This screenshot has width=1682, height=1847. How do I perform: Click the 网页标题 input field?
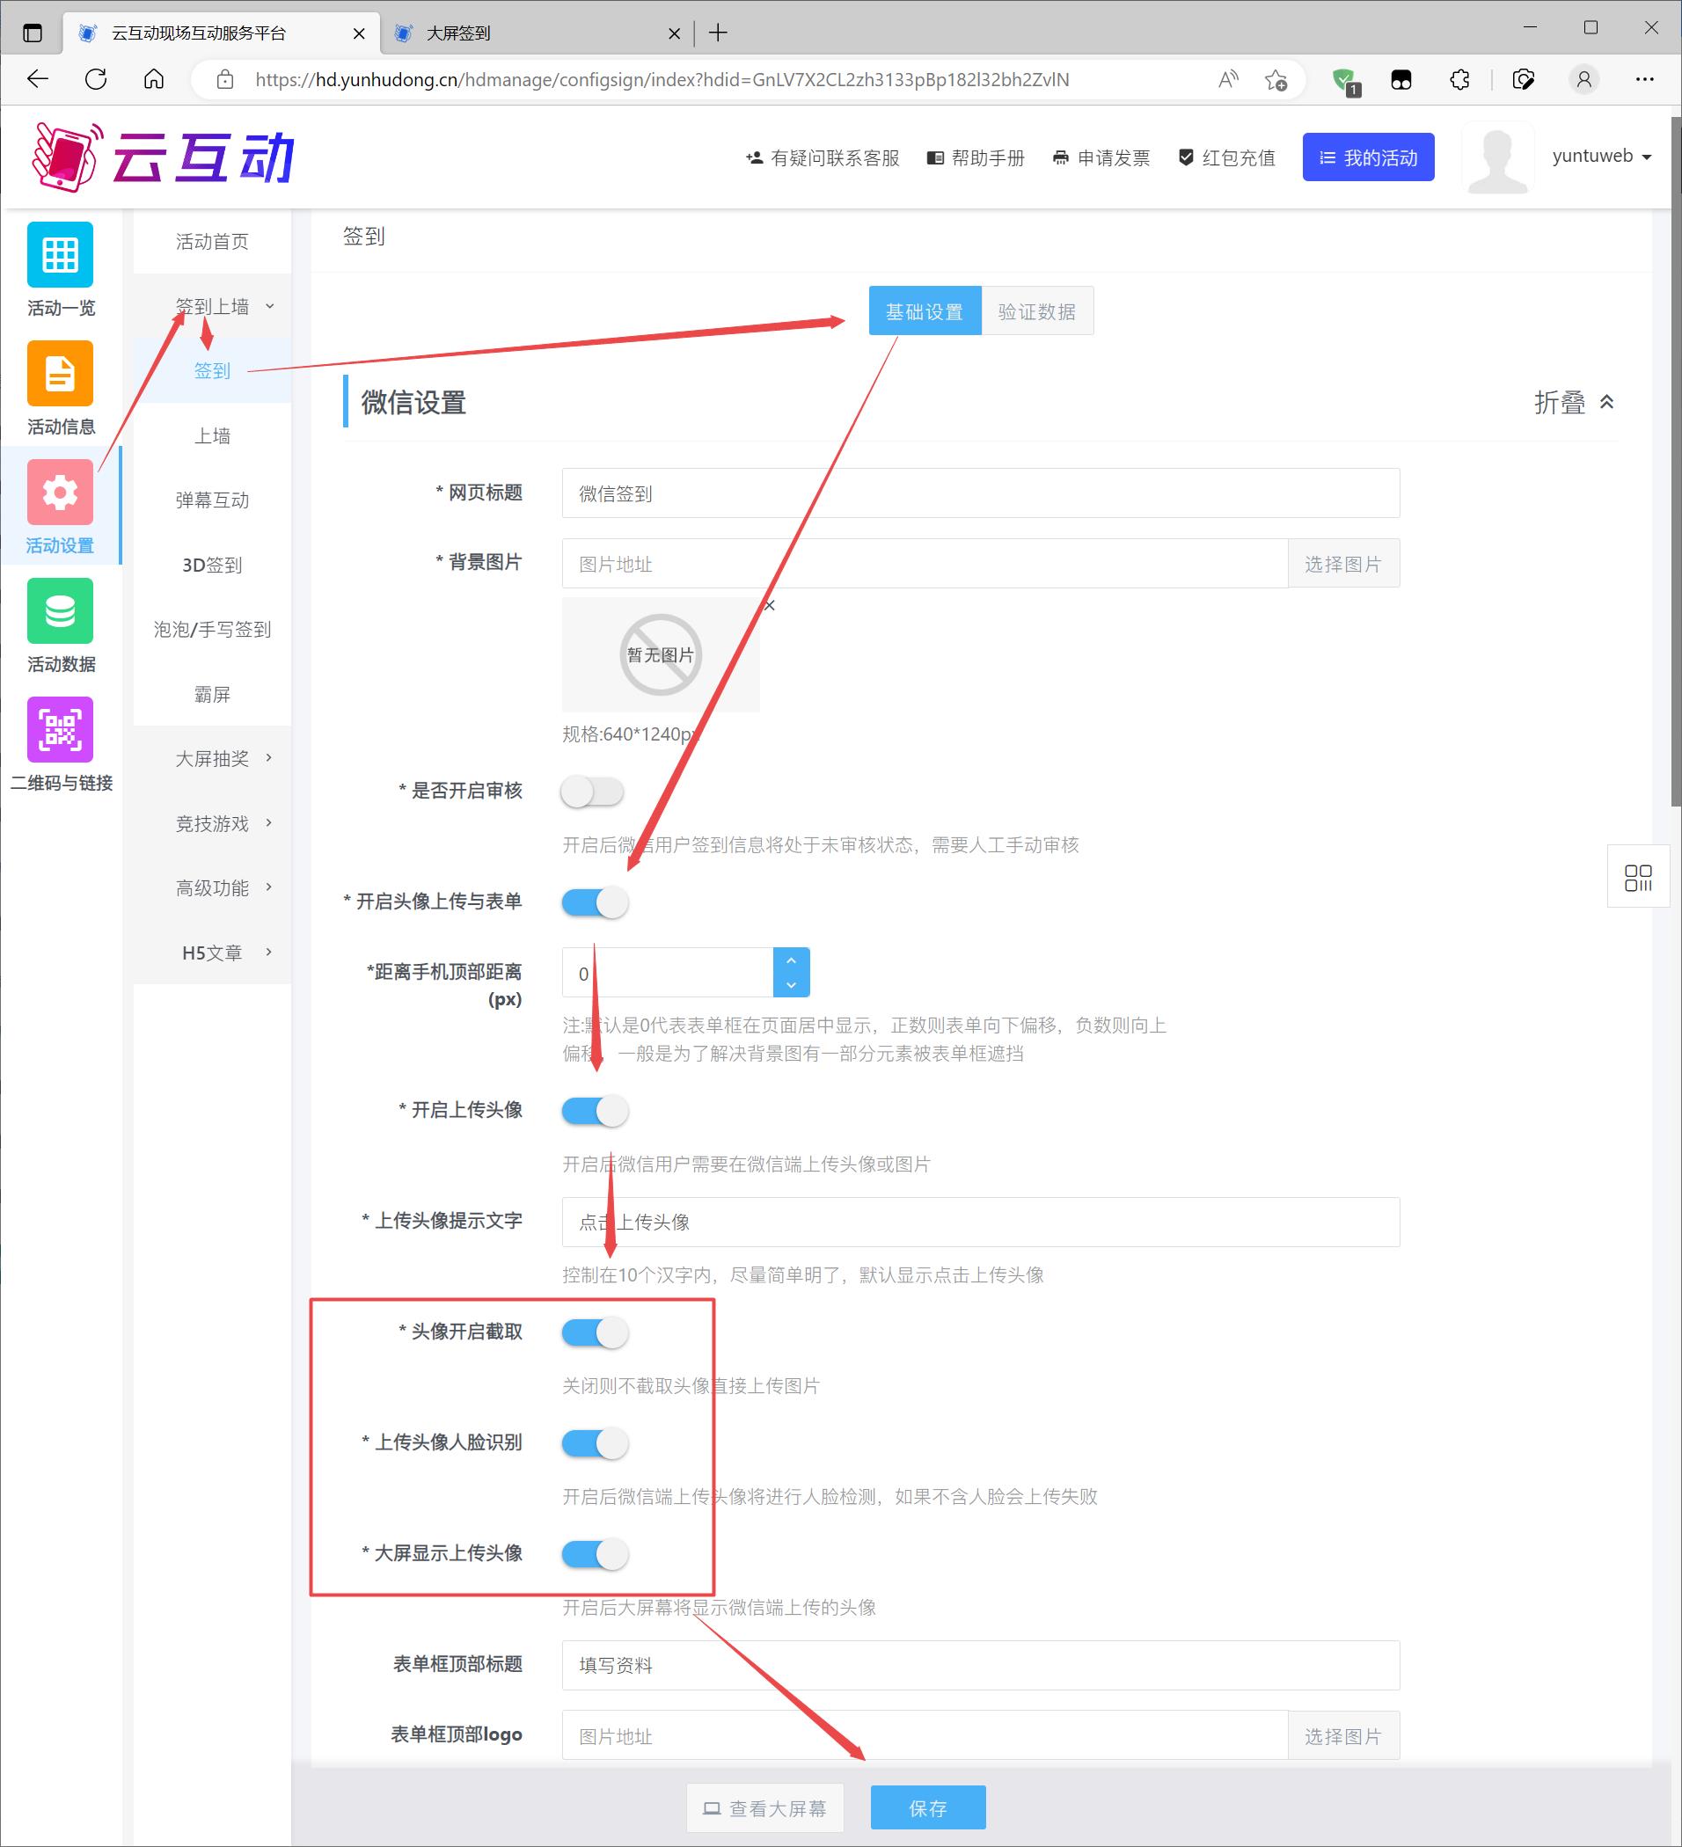point(979,493)
